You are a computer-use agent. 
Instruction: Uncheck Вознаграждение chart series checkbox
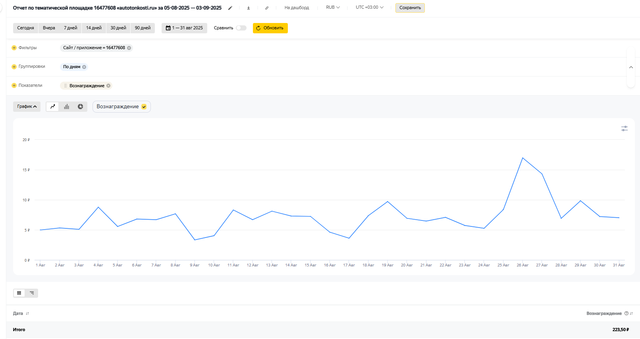pyautogui.click(x=144, y=107)
